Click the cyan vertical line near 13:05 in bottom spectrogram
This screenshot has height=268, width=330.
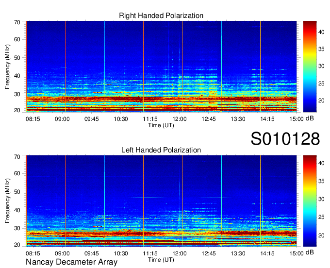221,201
